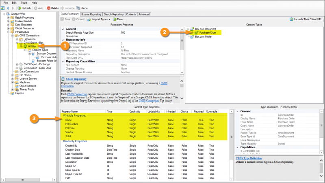Viewport: 325px width, 183px height.
Task: Collapse the Box.com Document content type node
Action: coord(188,29)
